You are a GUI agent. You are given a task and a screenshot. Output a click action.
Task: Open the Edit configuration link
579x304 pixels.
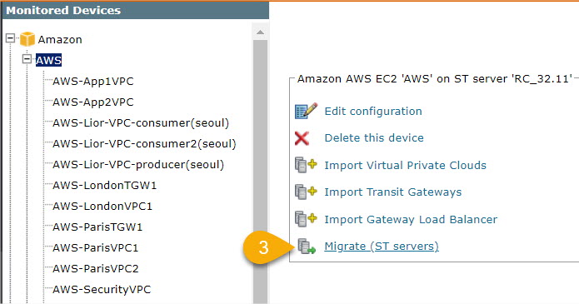(373, 111)
